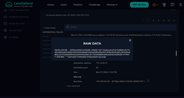This screenshot has height=98, width=184.
Task: Click the destination_port field label
Action: pyautogui.click(x=81, y=68)
